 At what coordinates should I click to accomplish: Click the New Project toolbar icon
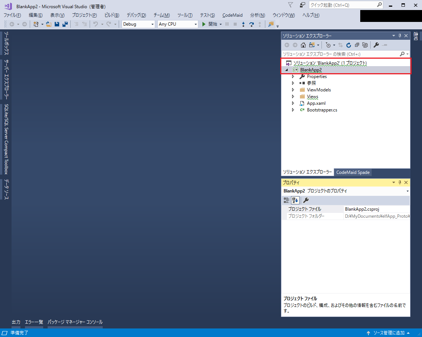point(36,24)
